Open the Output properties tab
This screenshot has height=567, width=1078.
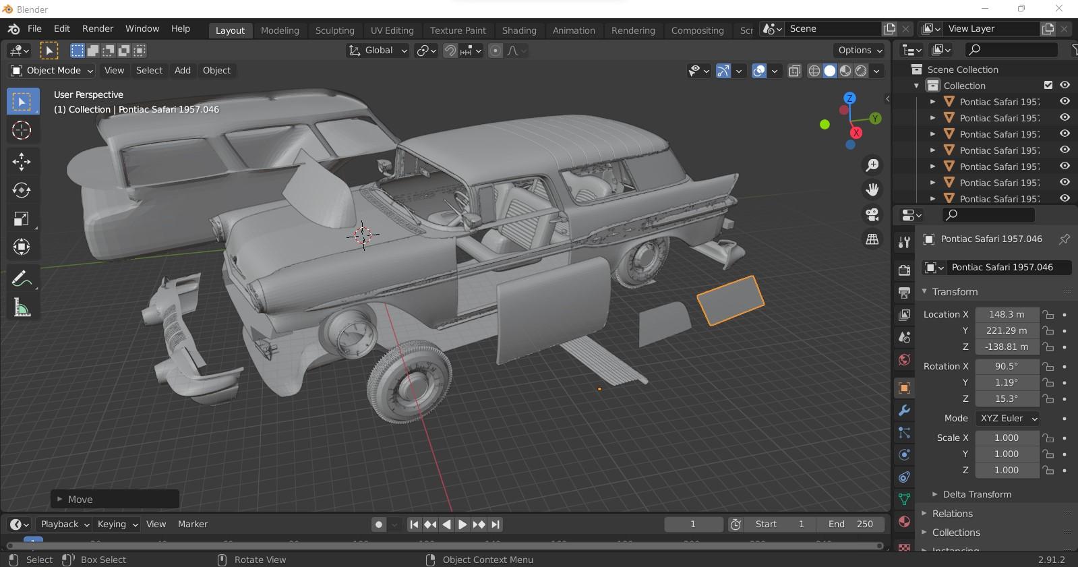904,292
